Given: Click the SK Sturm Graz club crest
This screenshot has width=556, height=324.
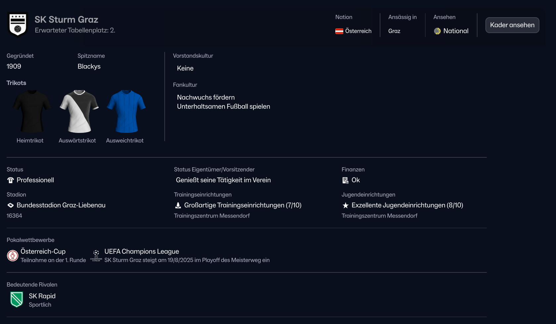Looking at the screenshot, I should pos(18,25).
